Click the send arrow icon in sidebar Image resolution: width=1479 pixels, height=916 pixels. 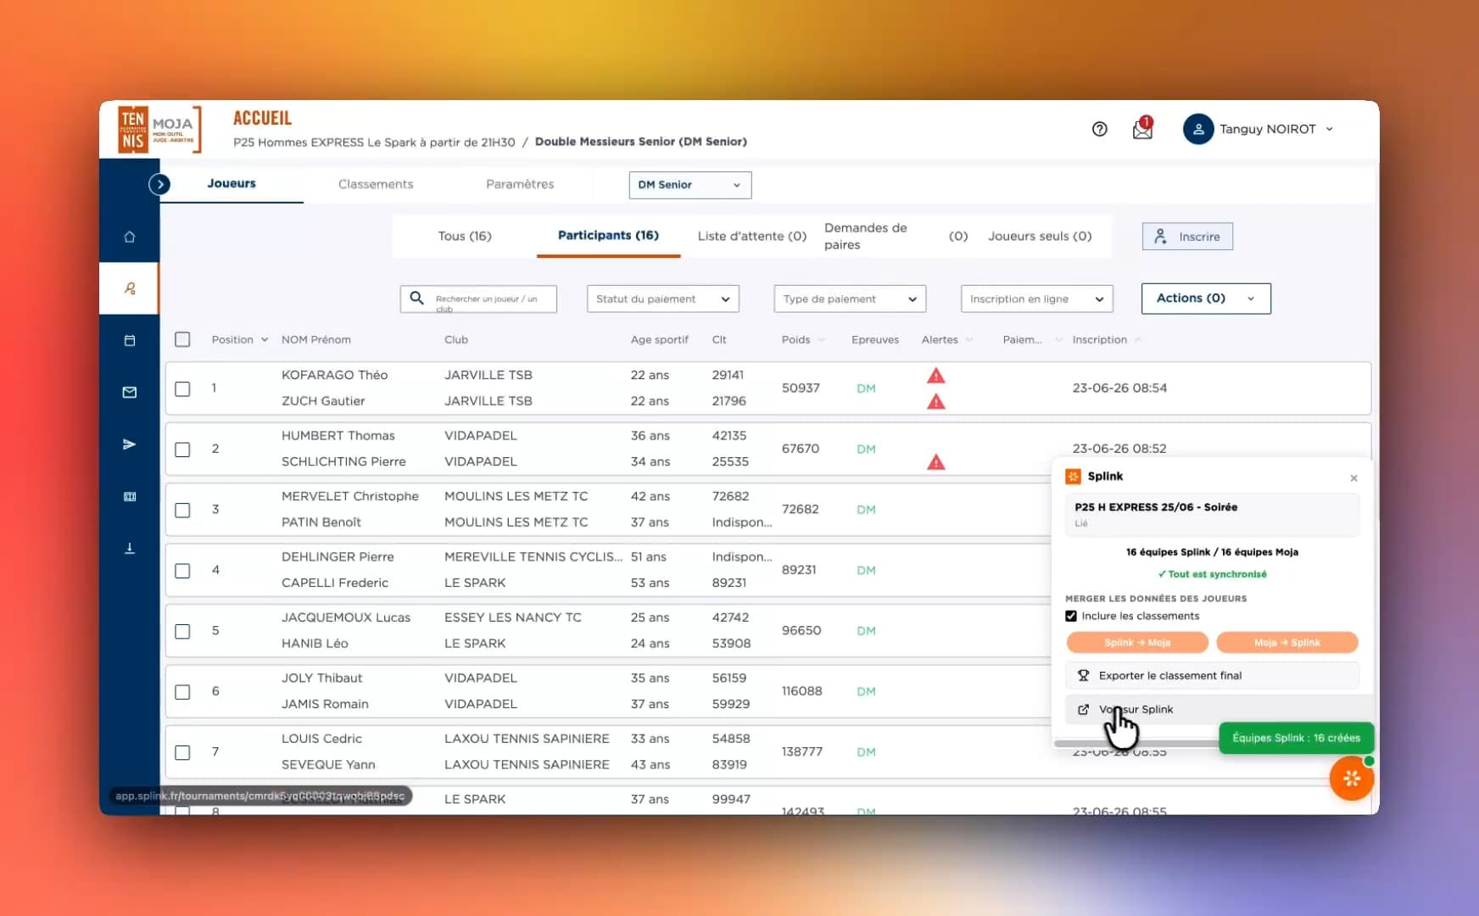129,444
